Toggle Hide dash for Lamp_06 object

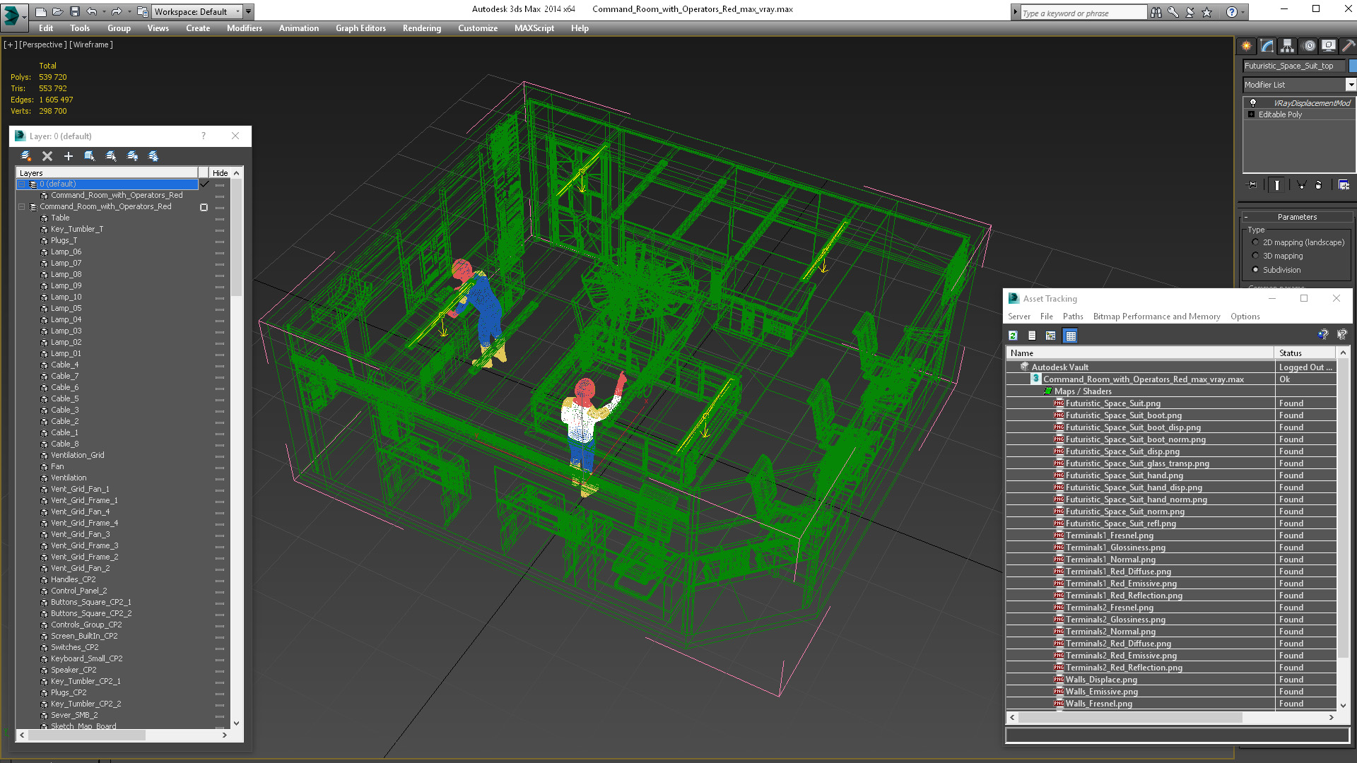click(220, 253)
